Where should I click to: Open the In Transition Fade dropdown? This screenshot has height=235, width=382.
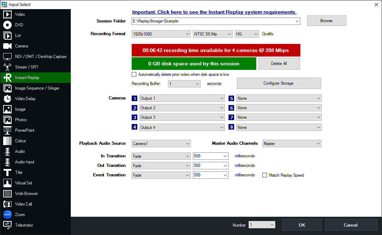[x=161, y=156]
